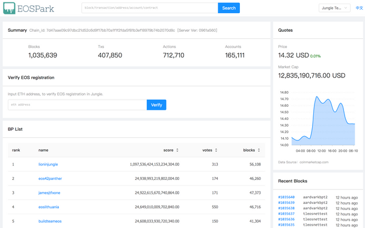Open eos42panther producer link
The image size is (365, 228).
pyautogui.click(x=50, y=179)
